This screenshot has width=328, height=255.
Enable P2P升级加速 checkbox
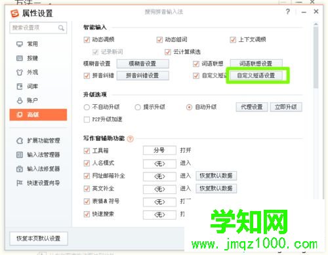87,119
